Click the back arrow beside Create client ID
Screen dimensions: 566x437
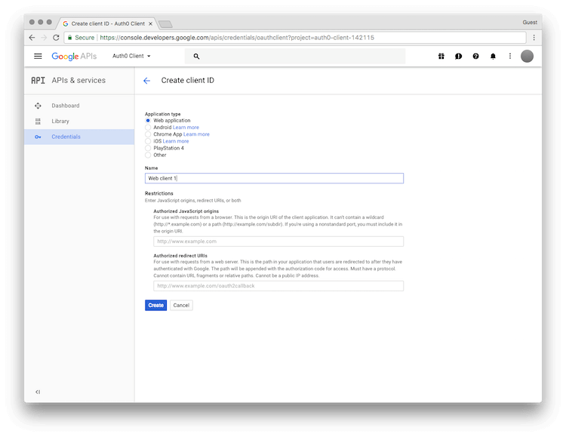click(x=146, y=81)
